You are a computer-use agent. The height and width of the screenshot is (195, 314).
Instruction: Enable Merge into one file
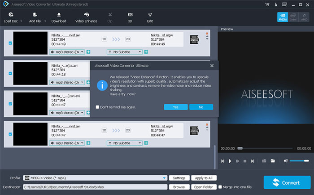pyautogui.click(x=220, y=187)
